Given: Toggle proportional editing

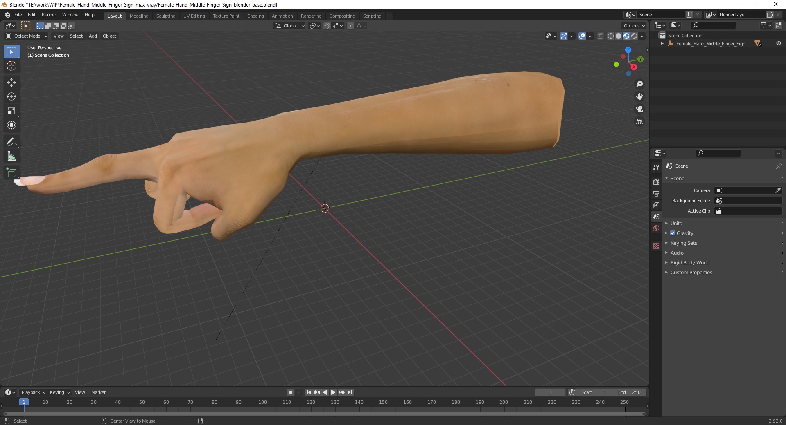Looking at the screenshot, I should point(350,26).
